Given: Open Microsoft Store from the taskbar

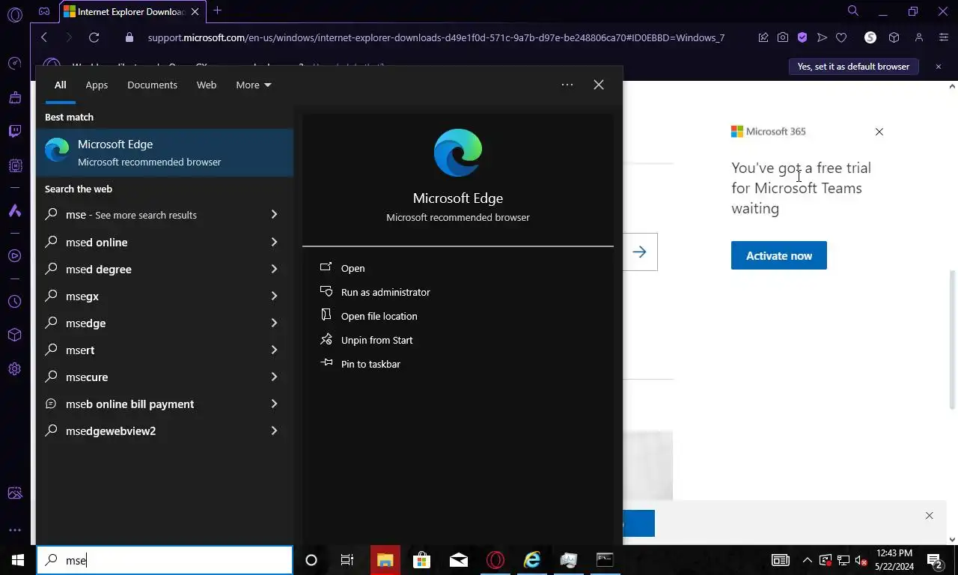Looking at the screenshot, I should 422,560.
